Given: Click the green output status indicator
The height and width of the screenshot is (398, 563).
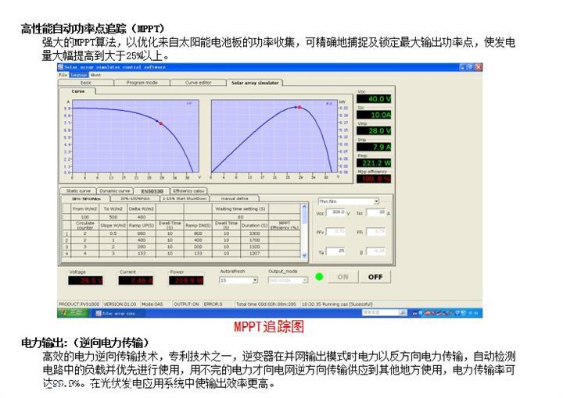Looking at the screenshot, I should [319, 277].
